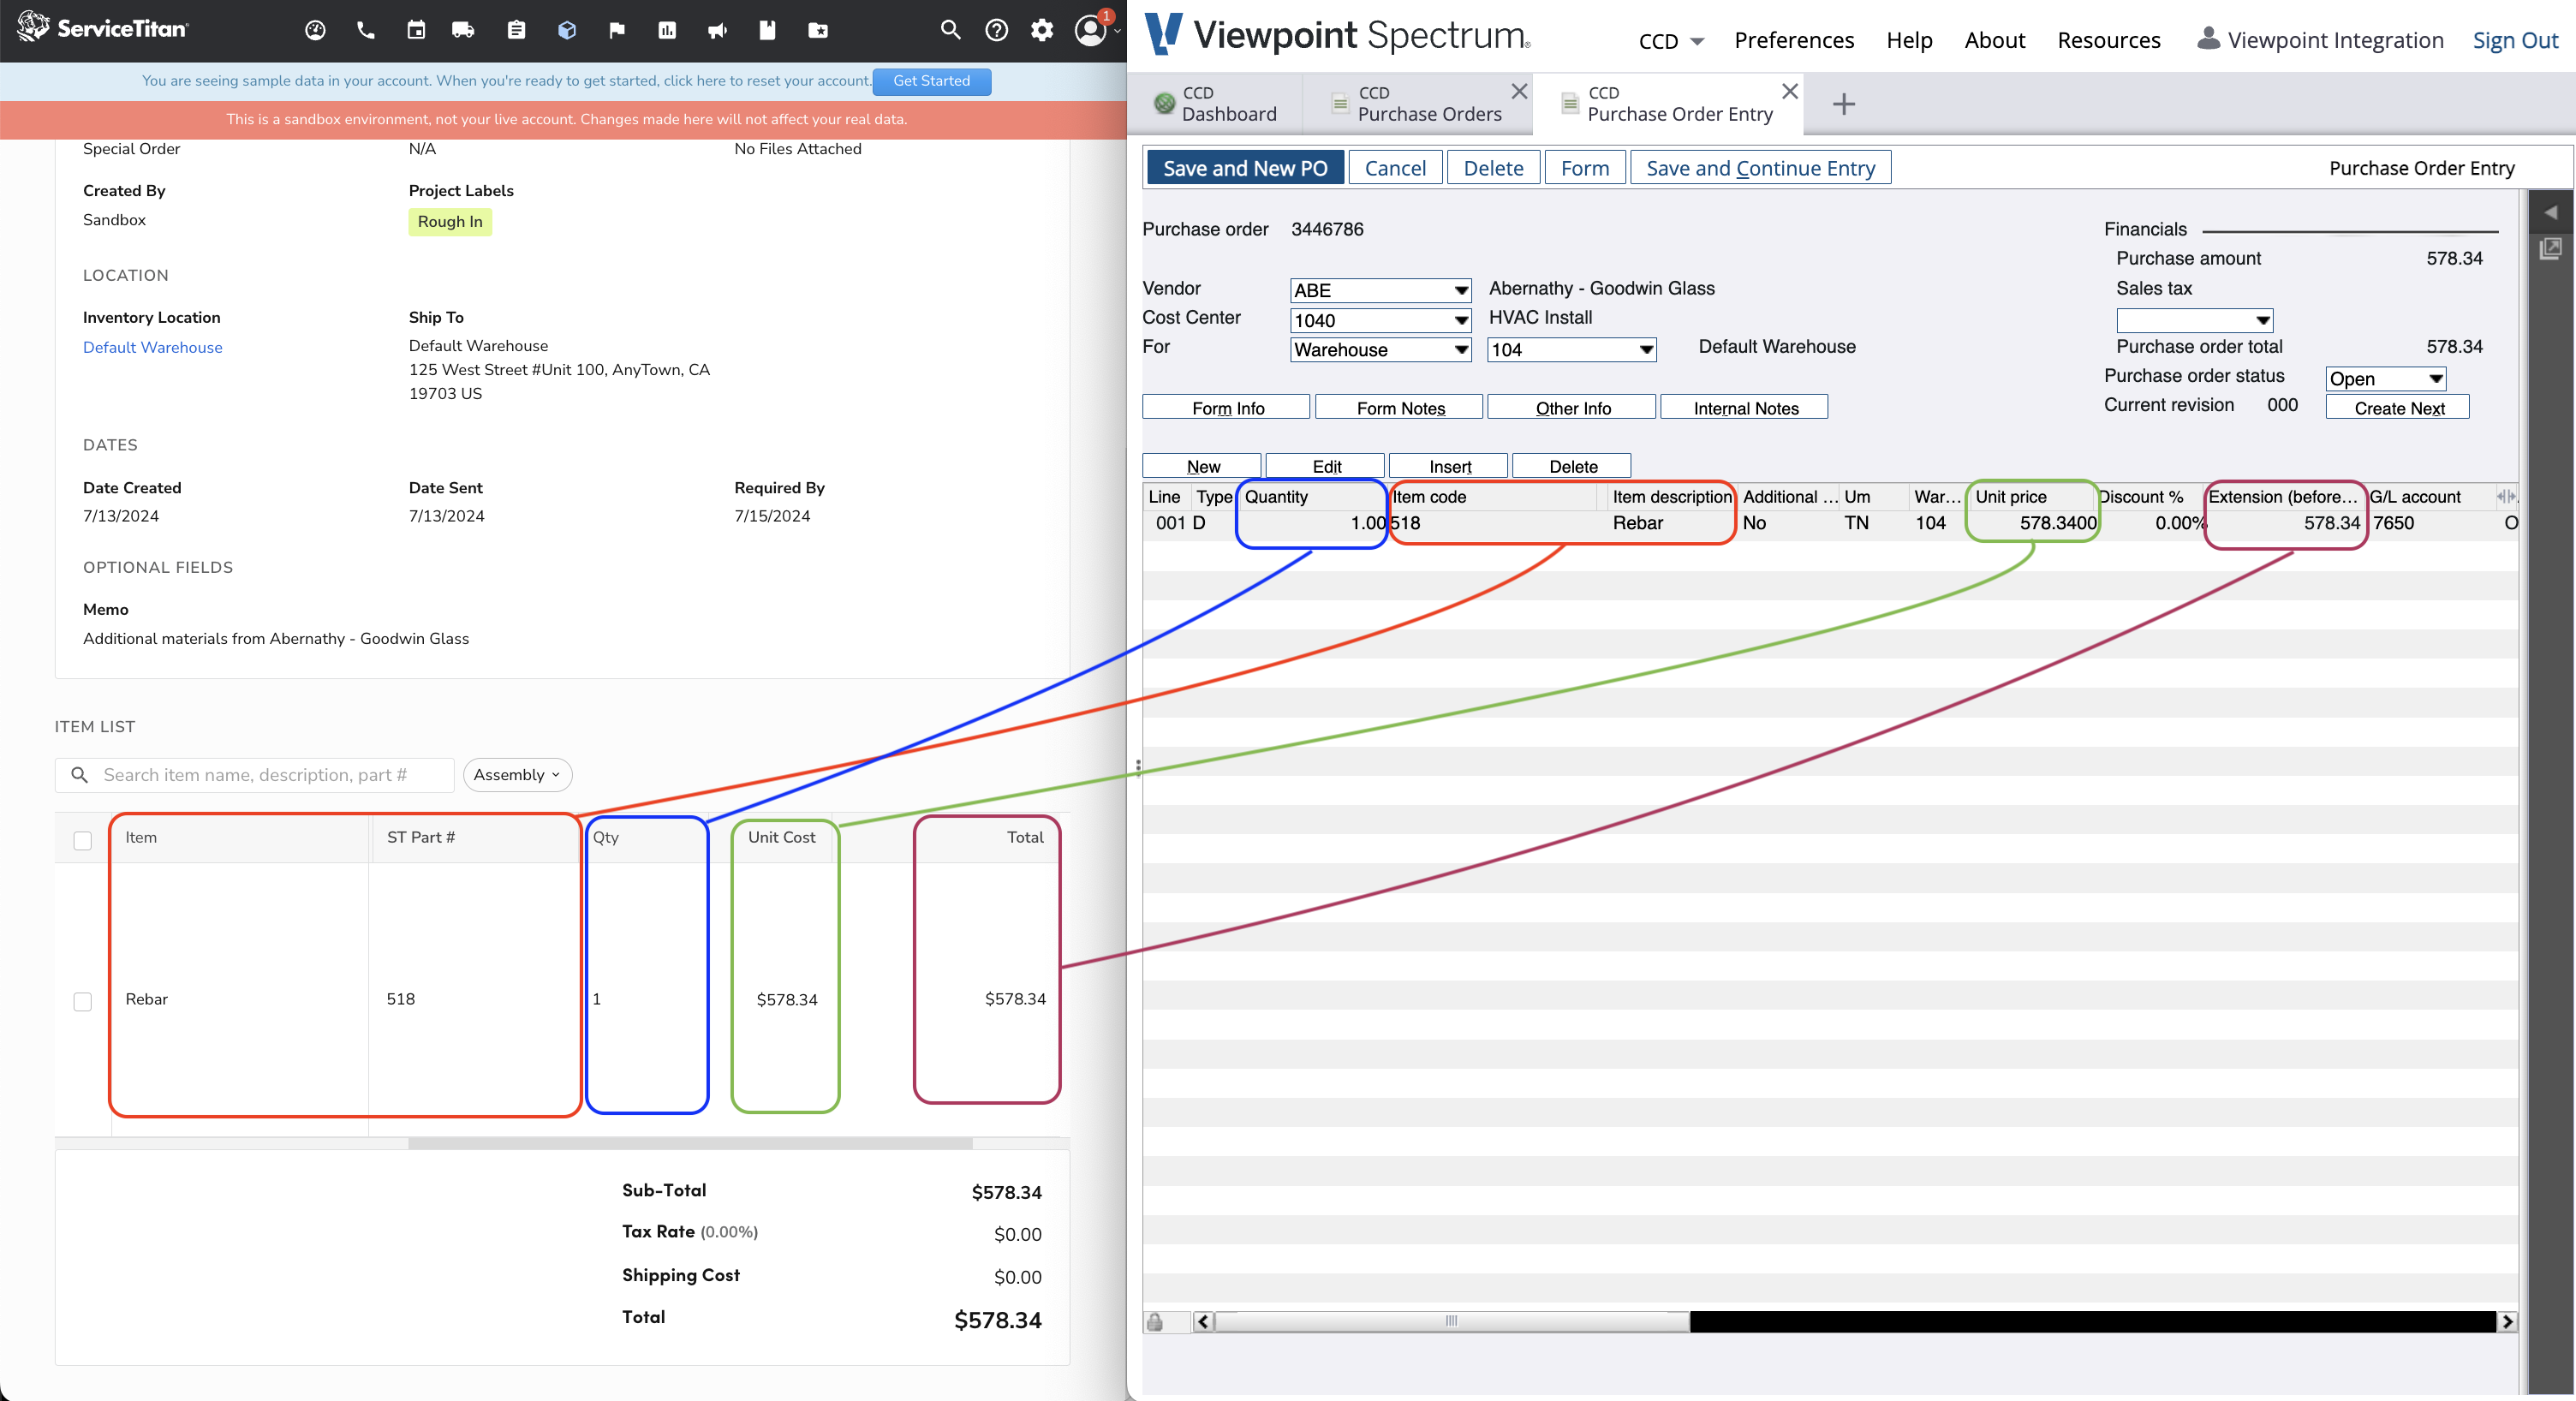This screenshot has width=2576, height=1401.
Task: Expand the Vendor dropdown in Purchase Order
Action: point(1459,288)
